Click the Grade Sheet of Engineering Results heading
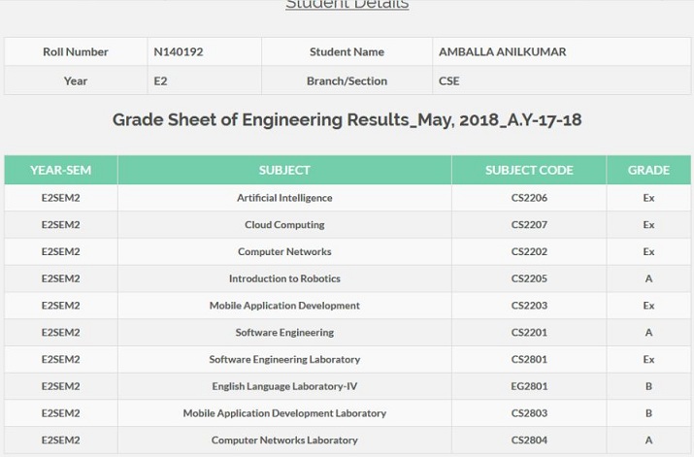The image size is (694, 457). click(347, 120)
